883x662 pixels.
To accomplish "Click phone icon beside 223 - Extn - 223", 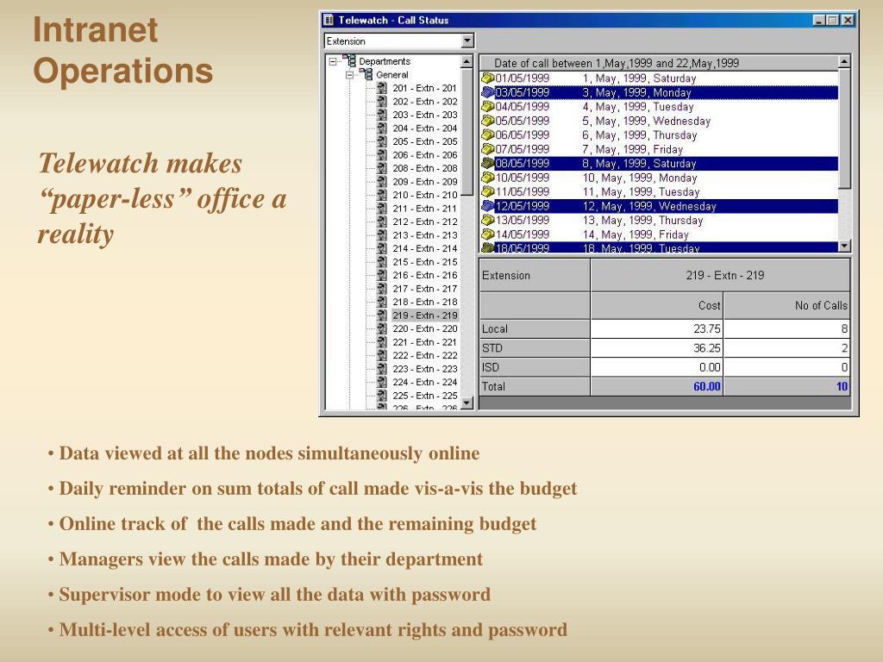I will coord(382,369).
